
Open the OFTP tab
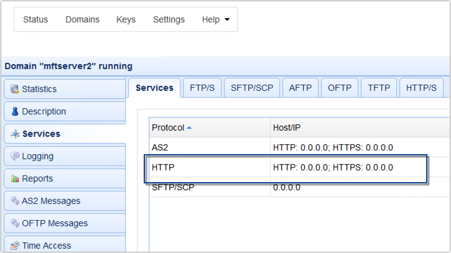(340, 88)
